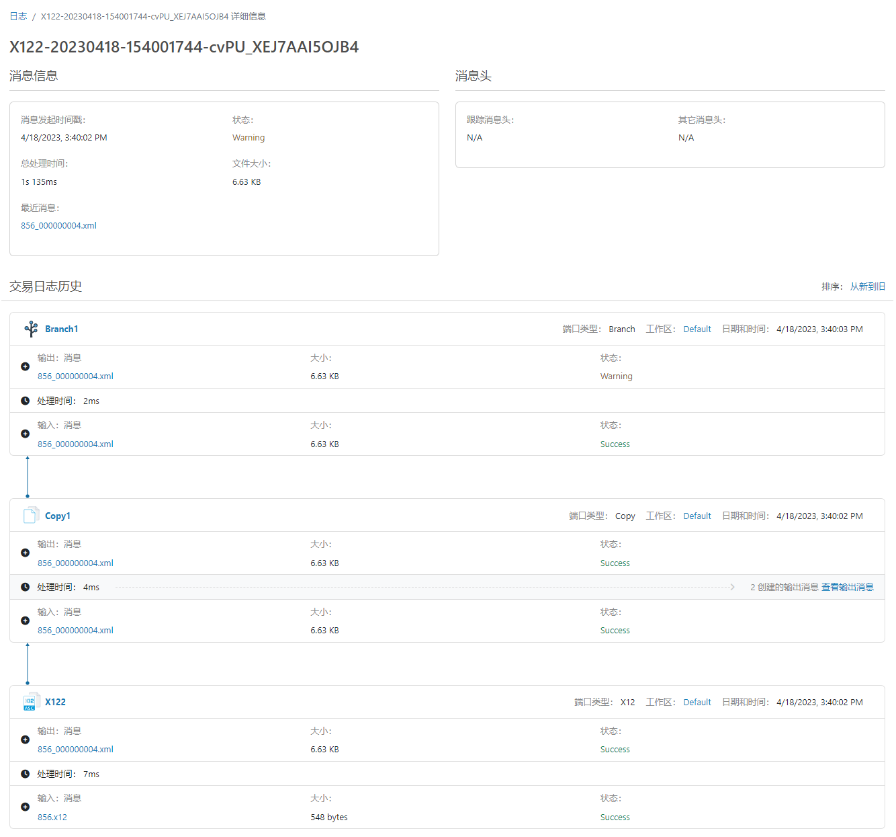Open the X122 connector name link

tap(55, 702)
